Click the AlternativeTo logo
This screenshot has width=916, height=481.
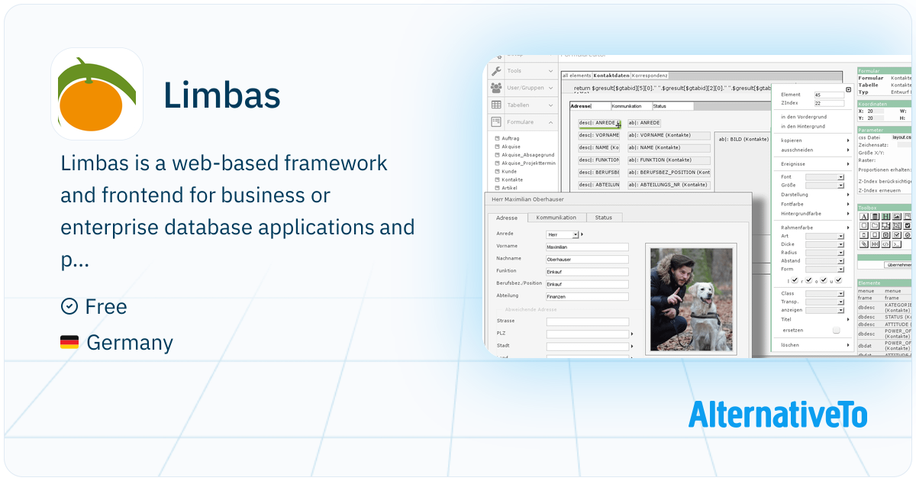point(778,414)
